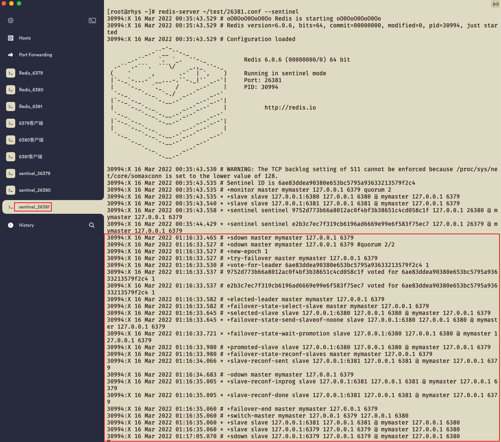Click the yellow macOS minimize button
Screen dimensions: 501x442
pos(11,3)
